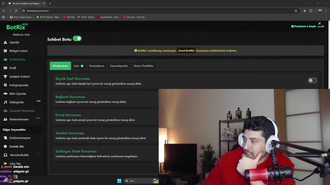Open the Windows Start menu
Image resolution: width=330 pixels, height=185 pixels.
coord(119,181)
